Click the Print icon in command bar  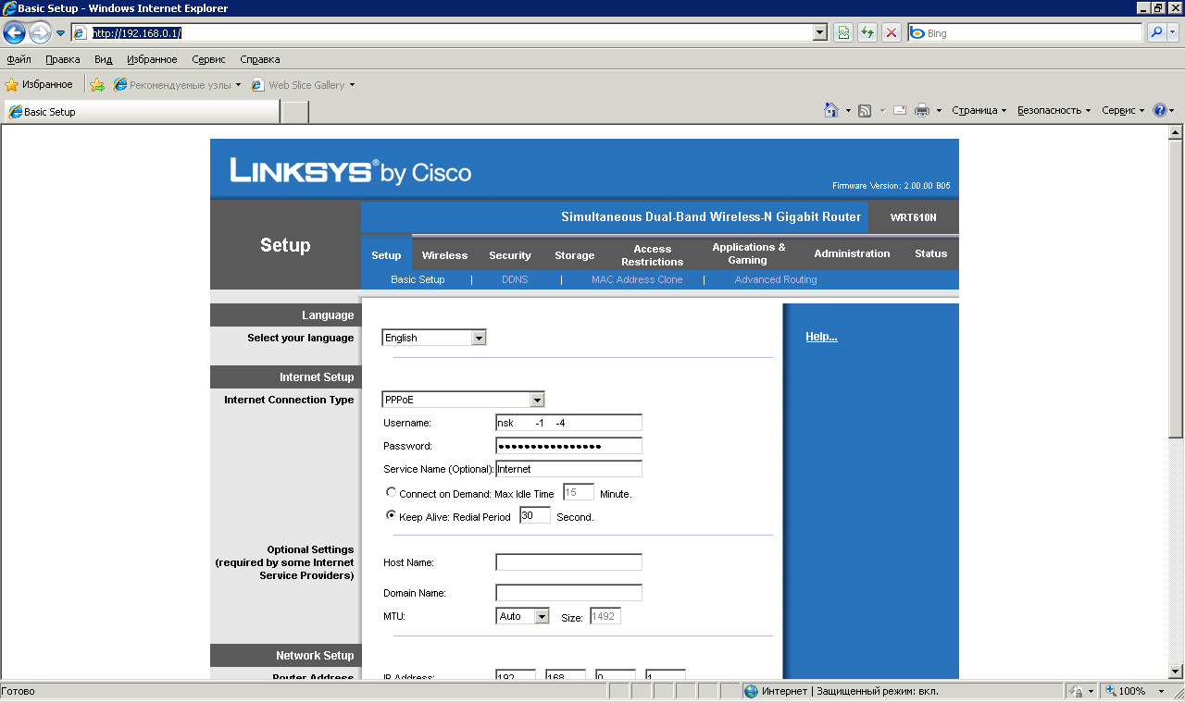coord(922,110)
